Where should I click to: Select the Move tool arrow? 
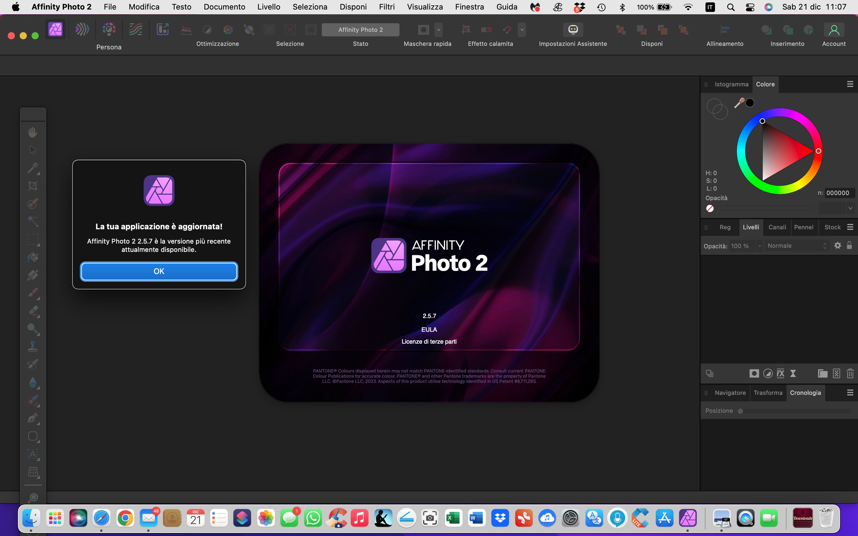click(x=32, y=150)
